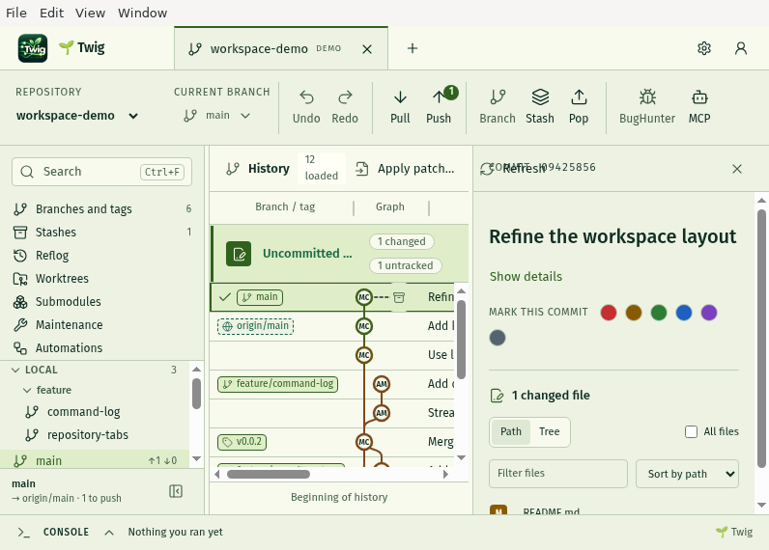Click the history horizontal scrollbar
This screenshot has width=769, height=550.
(x=269, y=474)
